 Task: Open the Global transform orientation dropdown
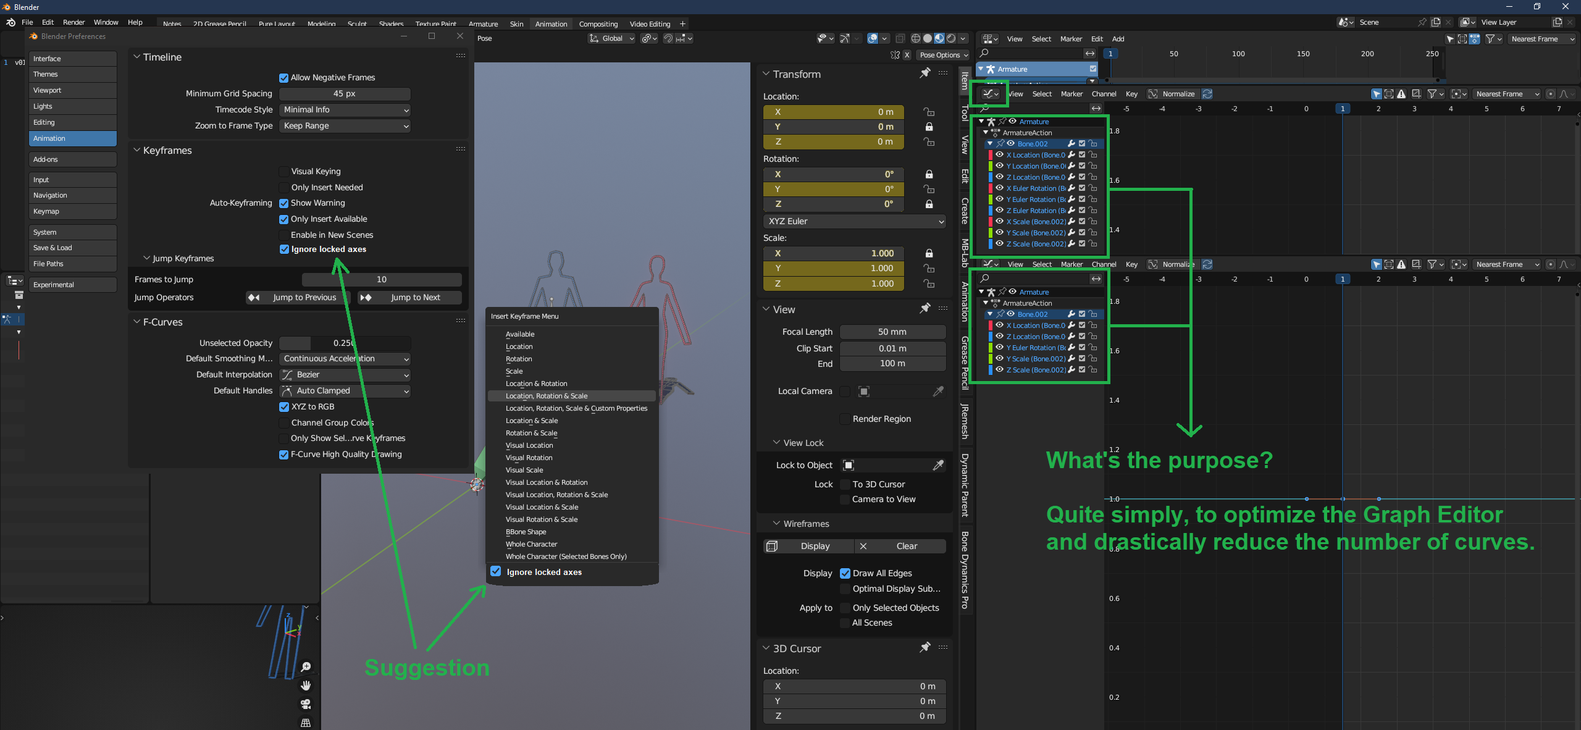pyautogui.click(x=612, y=38)
